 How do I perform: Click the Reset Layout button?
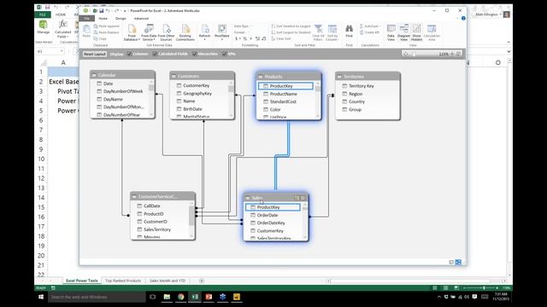click(x=95, y=54)
